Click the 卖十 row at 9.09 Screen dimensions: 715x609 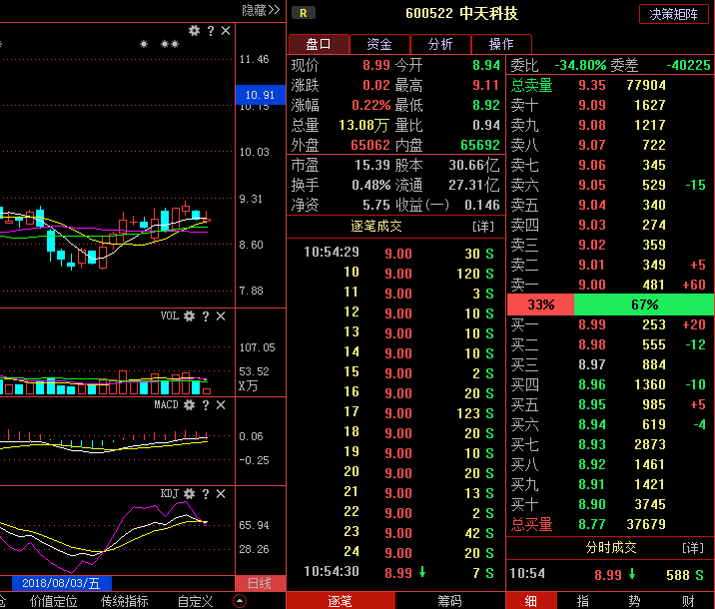(610, 105)
